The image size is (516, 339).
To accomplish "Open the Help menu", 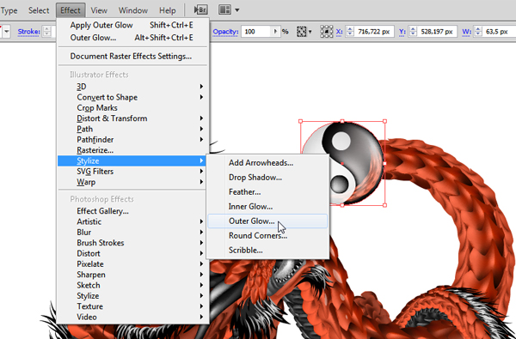I will tap(168, 10).
